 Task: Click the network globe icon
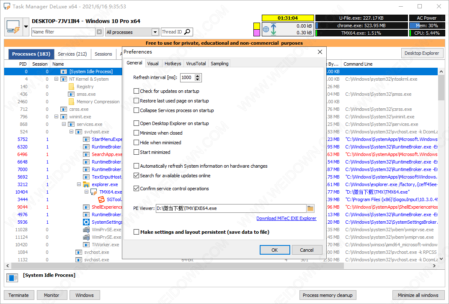coord(266,29)
